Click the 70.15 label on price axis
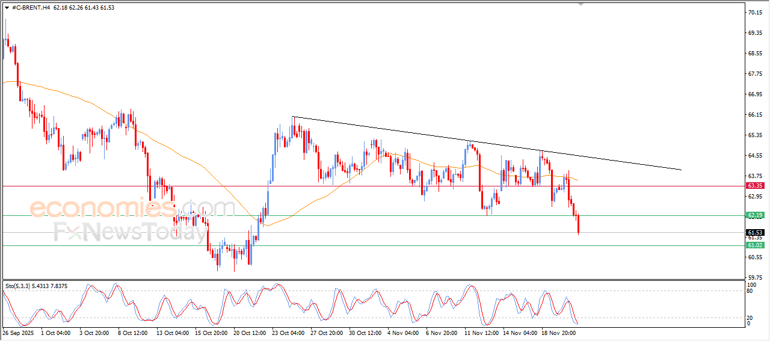770x341 pixels. [754, 13]
